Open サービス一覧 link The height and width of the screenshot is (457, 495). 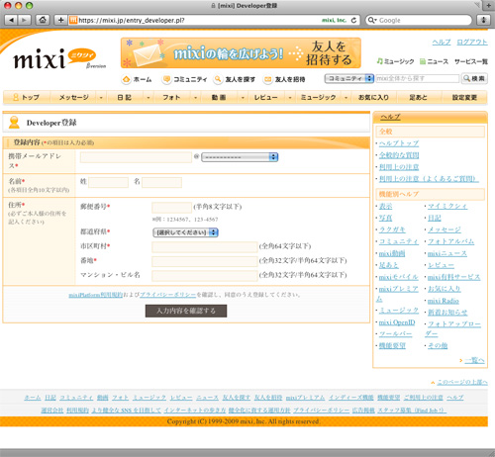471,61
